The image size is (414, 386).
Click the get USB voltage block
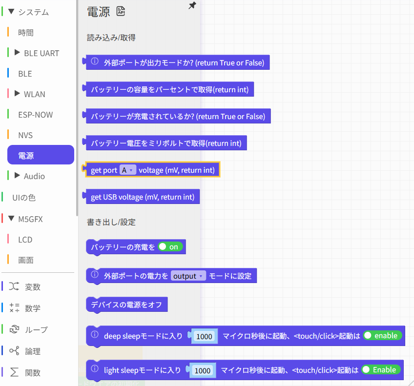(143, 197)
